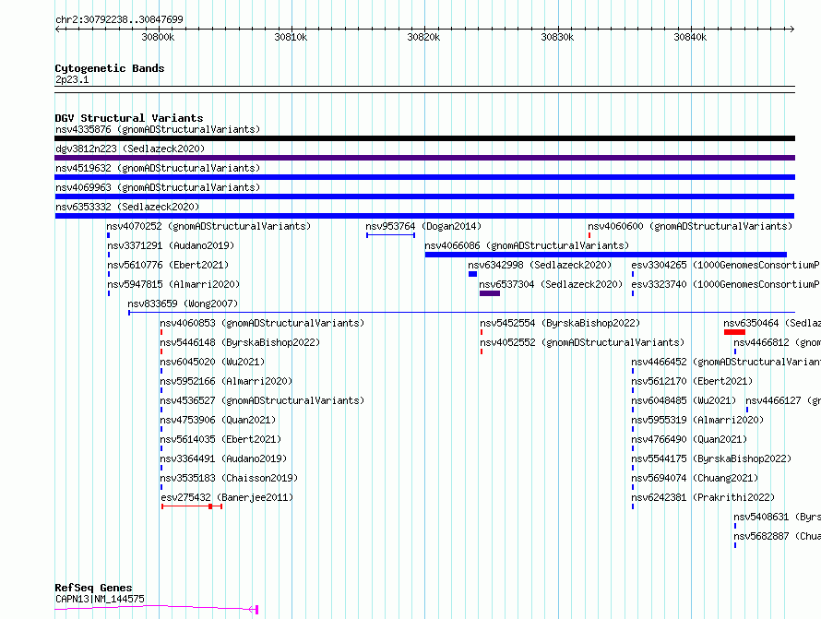The width and height of the screenshot is (821, 619).
Task: Click the nsv4536527 gnomAD variant label
Action: click(x=262, y=400)
